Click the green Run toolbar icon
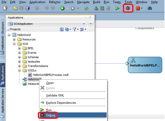Image resolution: width=165 pixels, height=121 pixels. (x=117, y=8)
